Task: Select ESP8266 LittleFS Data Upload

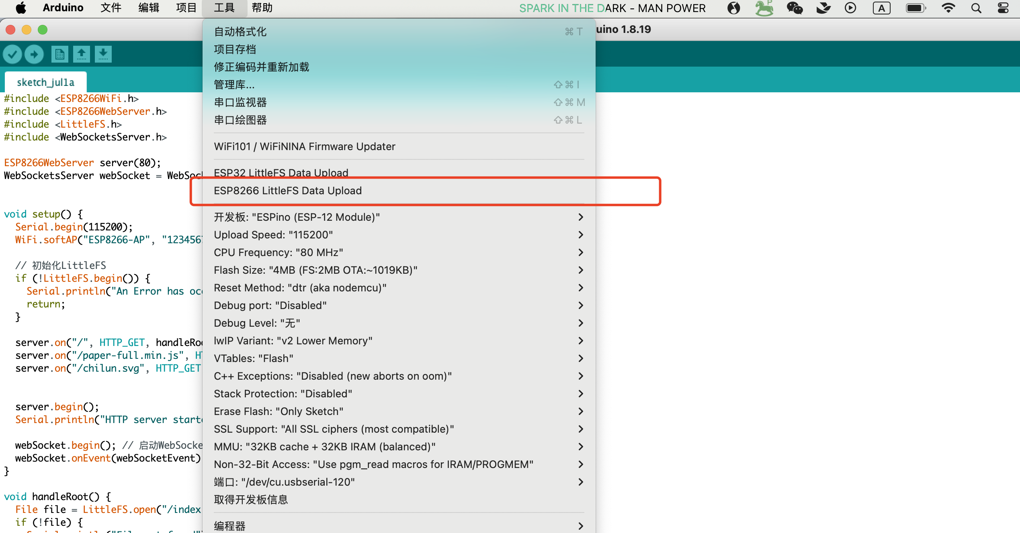Action: [x=399, y=191]
